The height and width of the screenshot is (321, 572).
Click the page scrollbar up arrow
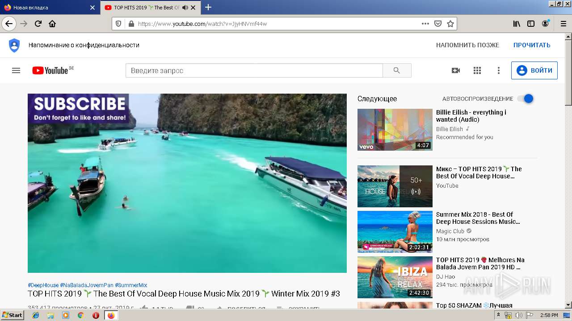568,37
